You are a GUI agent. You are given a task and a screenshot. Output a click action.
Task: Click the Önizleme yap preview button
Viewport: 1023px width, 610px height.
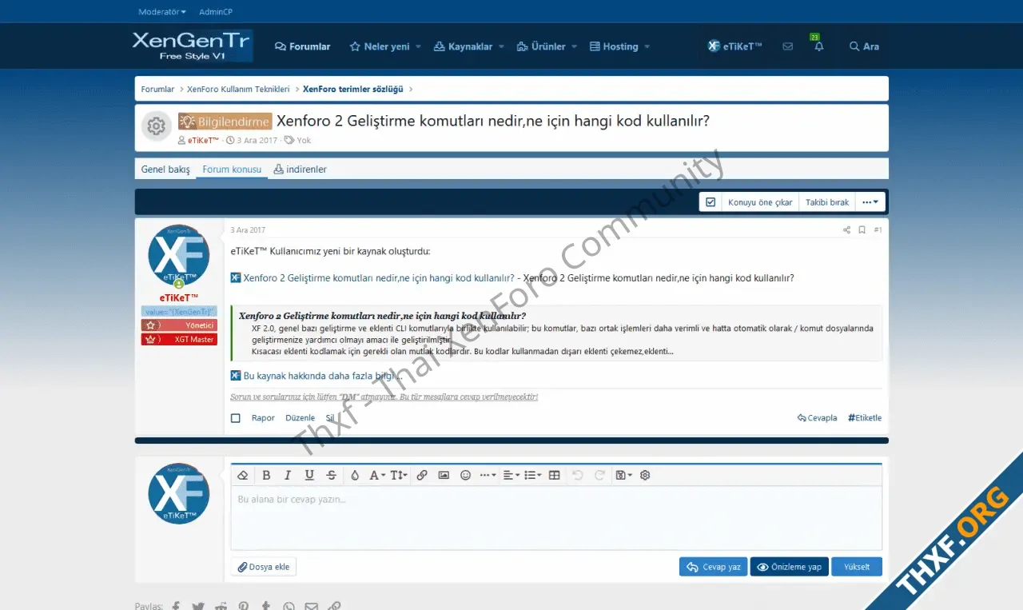tap(789, 567)
